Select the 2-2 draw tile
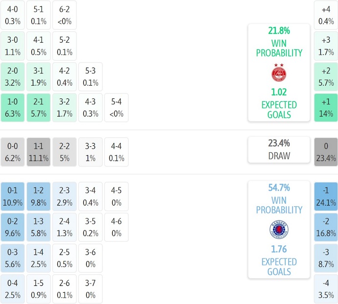The image size is (338, 304). pyautogui.click(x=65, y=152)
